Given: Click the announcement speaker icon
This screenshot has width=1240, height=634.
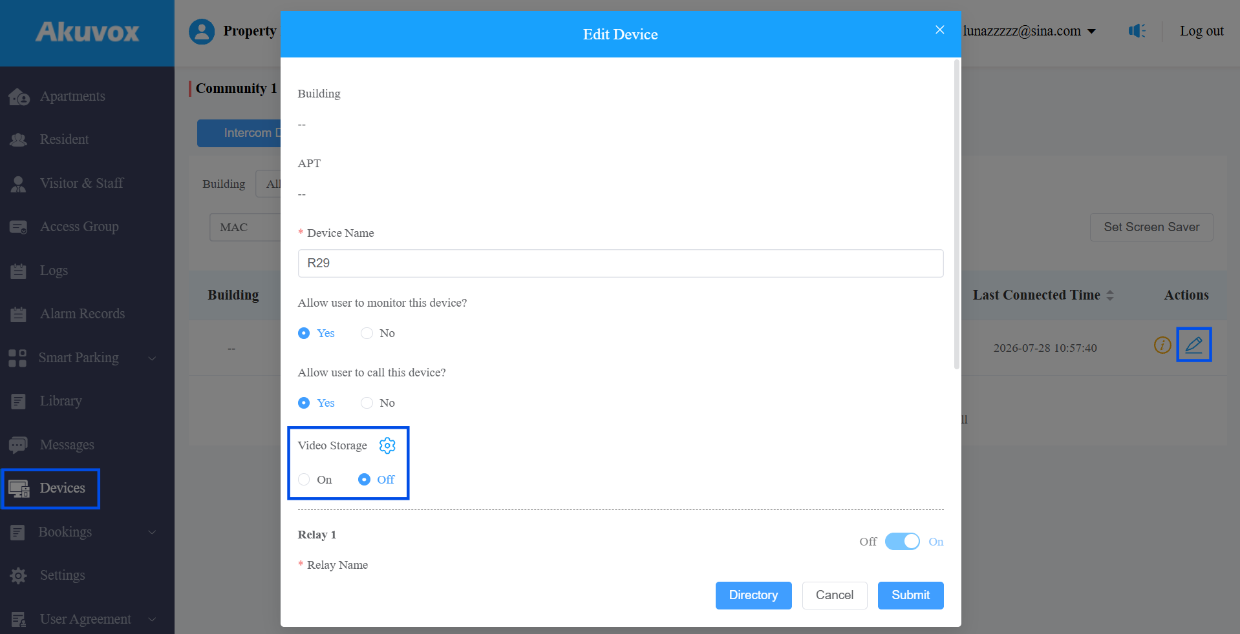Looking at the screenshot, I should point(1137,30).
